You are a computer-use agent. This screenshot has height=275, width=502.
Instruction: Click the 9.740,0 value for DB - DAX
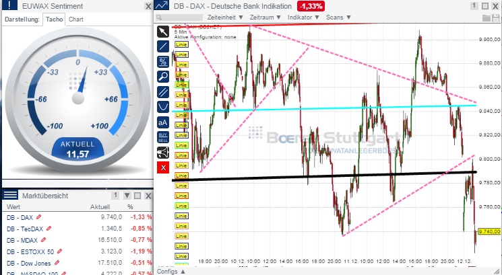[x=111, y=217]
